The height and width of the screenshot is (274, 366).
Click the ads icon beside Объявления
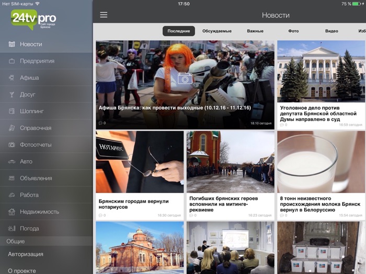(12, 178)
